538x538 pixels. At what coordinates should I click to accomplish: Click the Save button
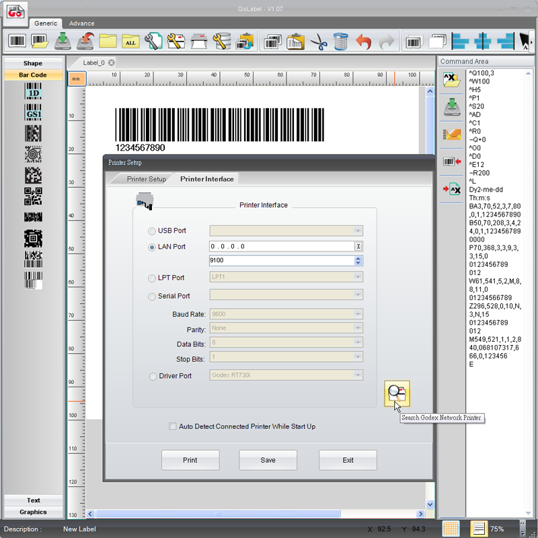click(x=268, y=460)
